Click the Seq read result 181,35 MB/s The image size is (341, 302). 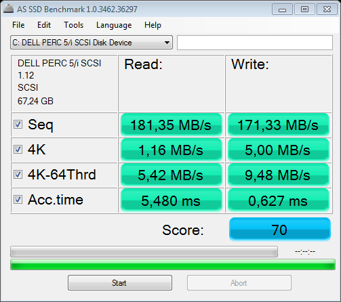(x=172, y=125)
